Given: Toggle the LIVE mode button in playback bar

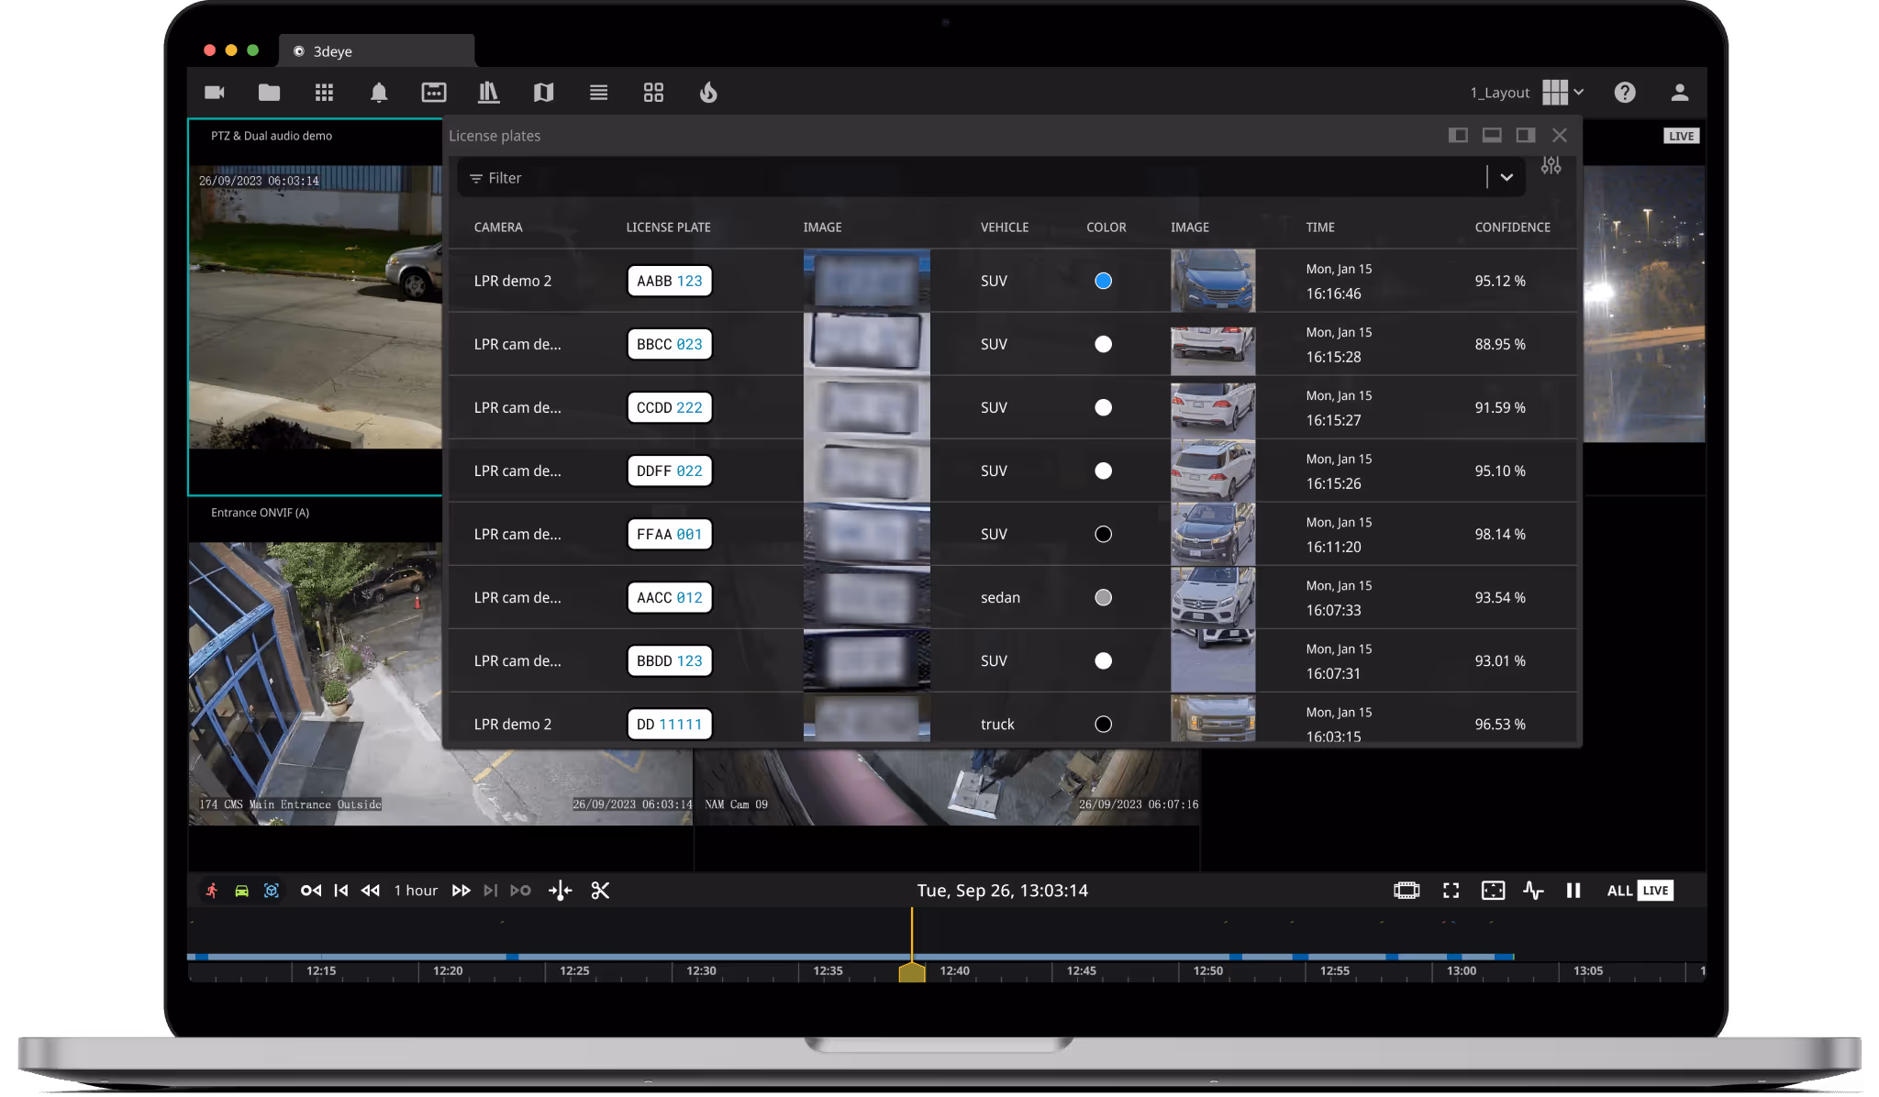Looking at the screenshot, I should click(1655, 891).
